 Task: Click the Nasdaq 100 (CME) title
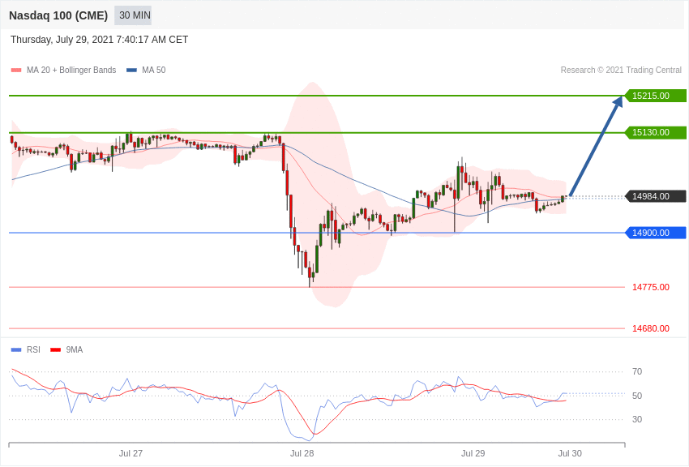[x=58, y=15]
